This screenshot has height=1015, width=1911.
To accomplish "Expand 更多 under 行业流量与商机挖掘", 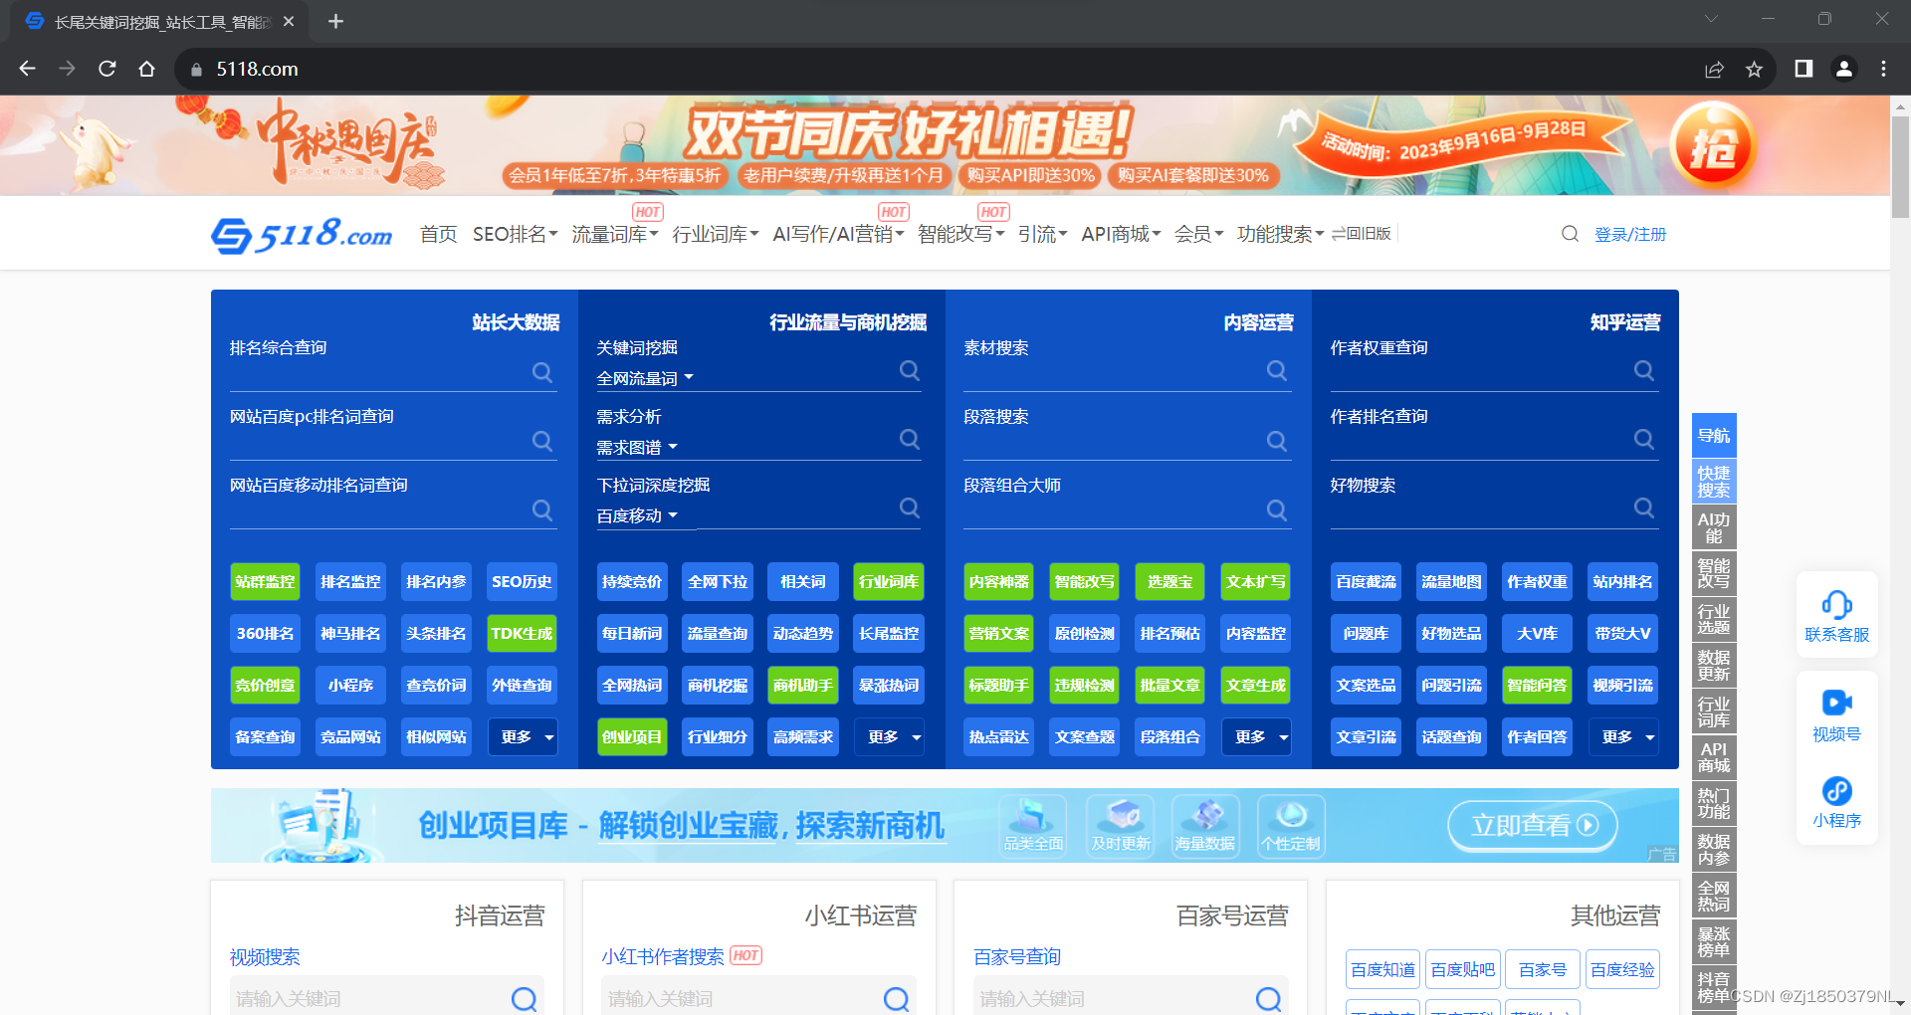I will click(890, 737).
